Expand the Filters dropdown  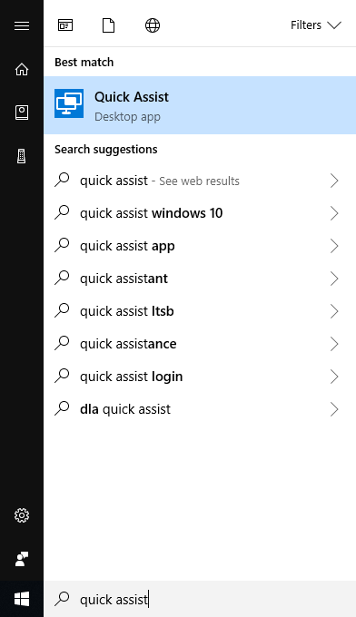pyautogui.click(x=316, y=25)
